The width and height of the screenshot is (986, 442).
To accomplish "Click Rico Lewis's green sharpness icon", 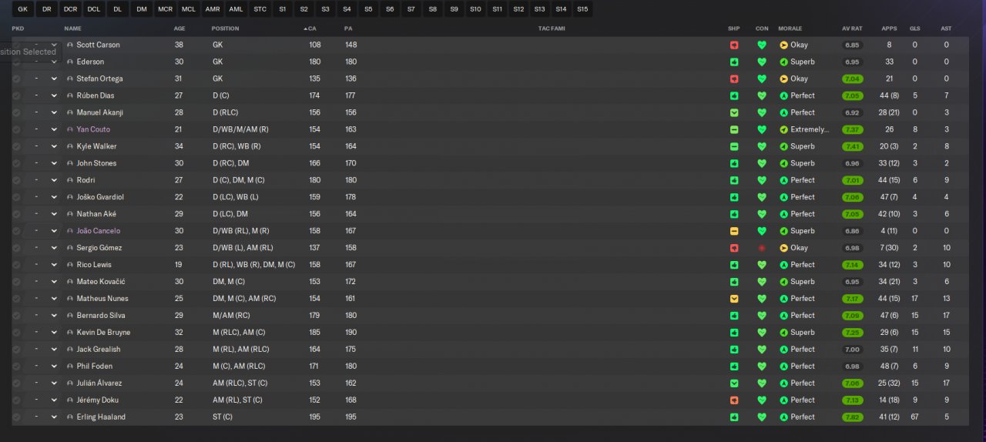I will click(x=734, y=264).
